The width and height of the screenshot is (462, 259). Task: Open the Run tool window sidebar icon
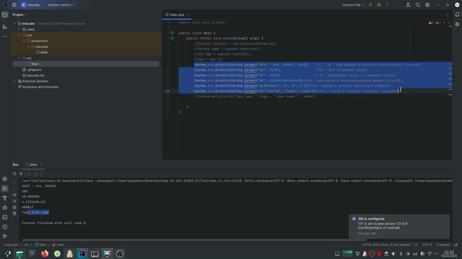click(5, 188)
